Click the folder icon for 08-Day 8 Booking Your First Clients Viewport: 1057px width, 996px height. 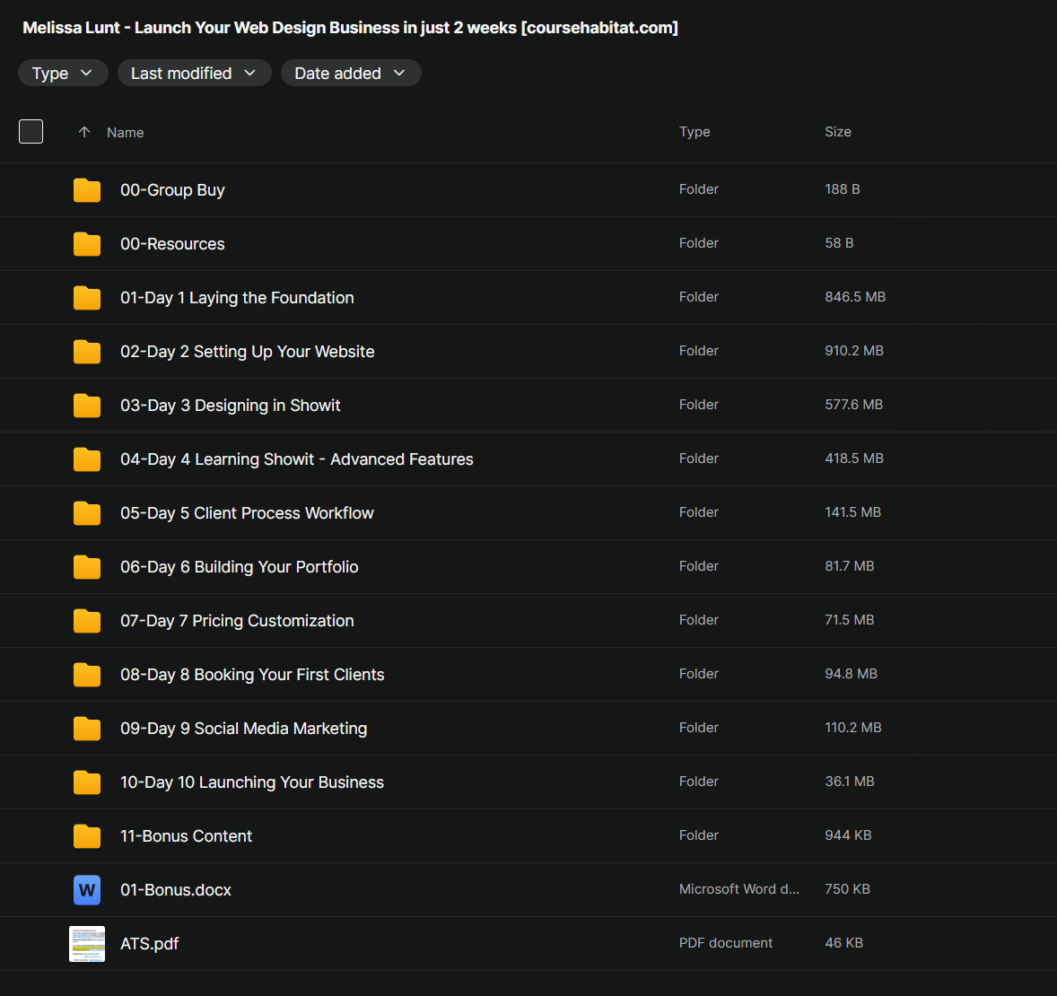pos(87,675)
